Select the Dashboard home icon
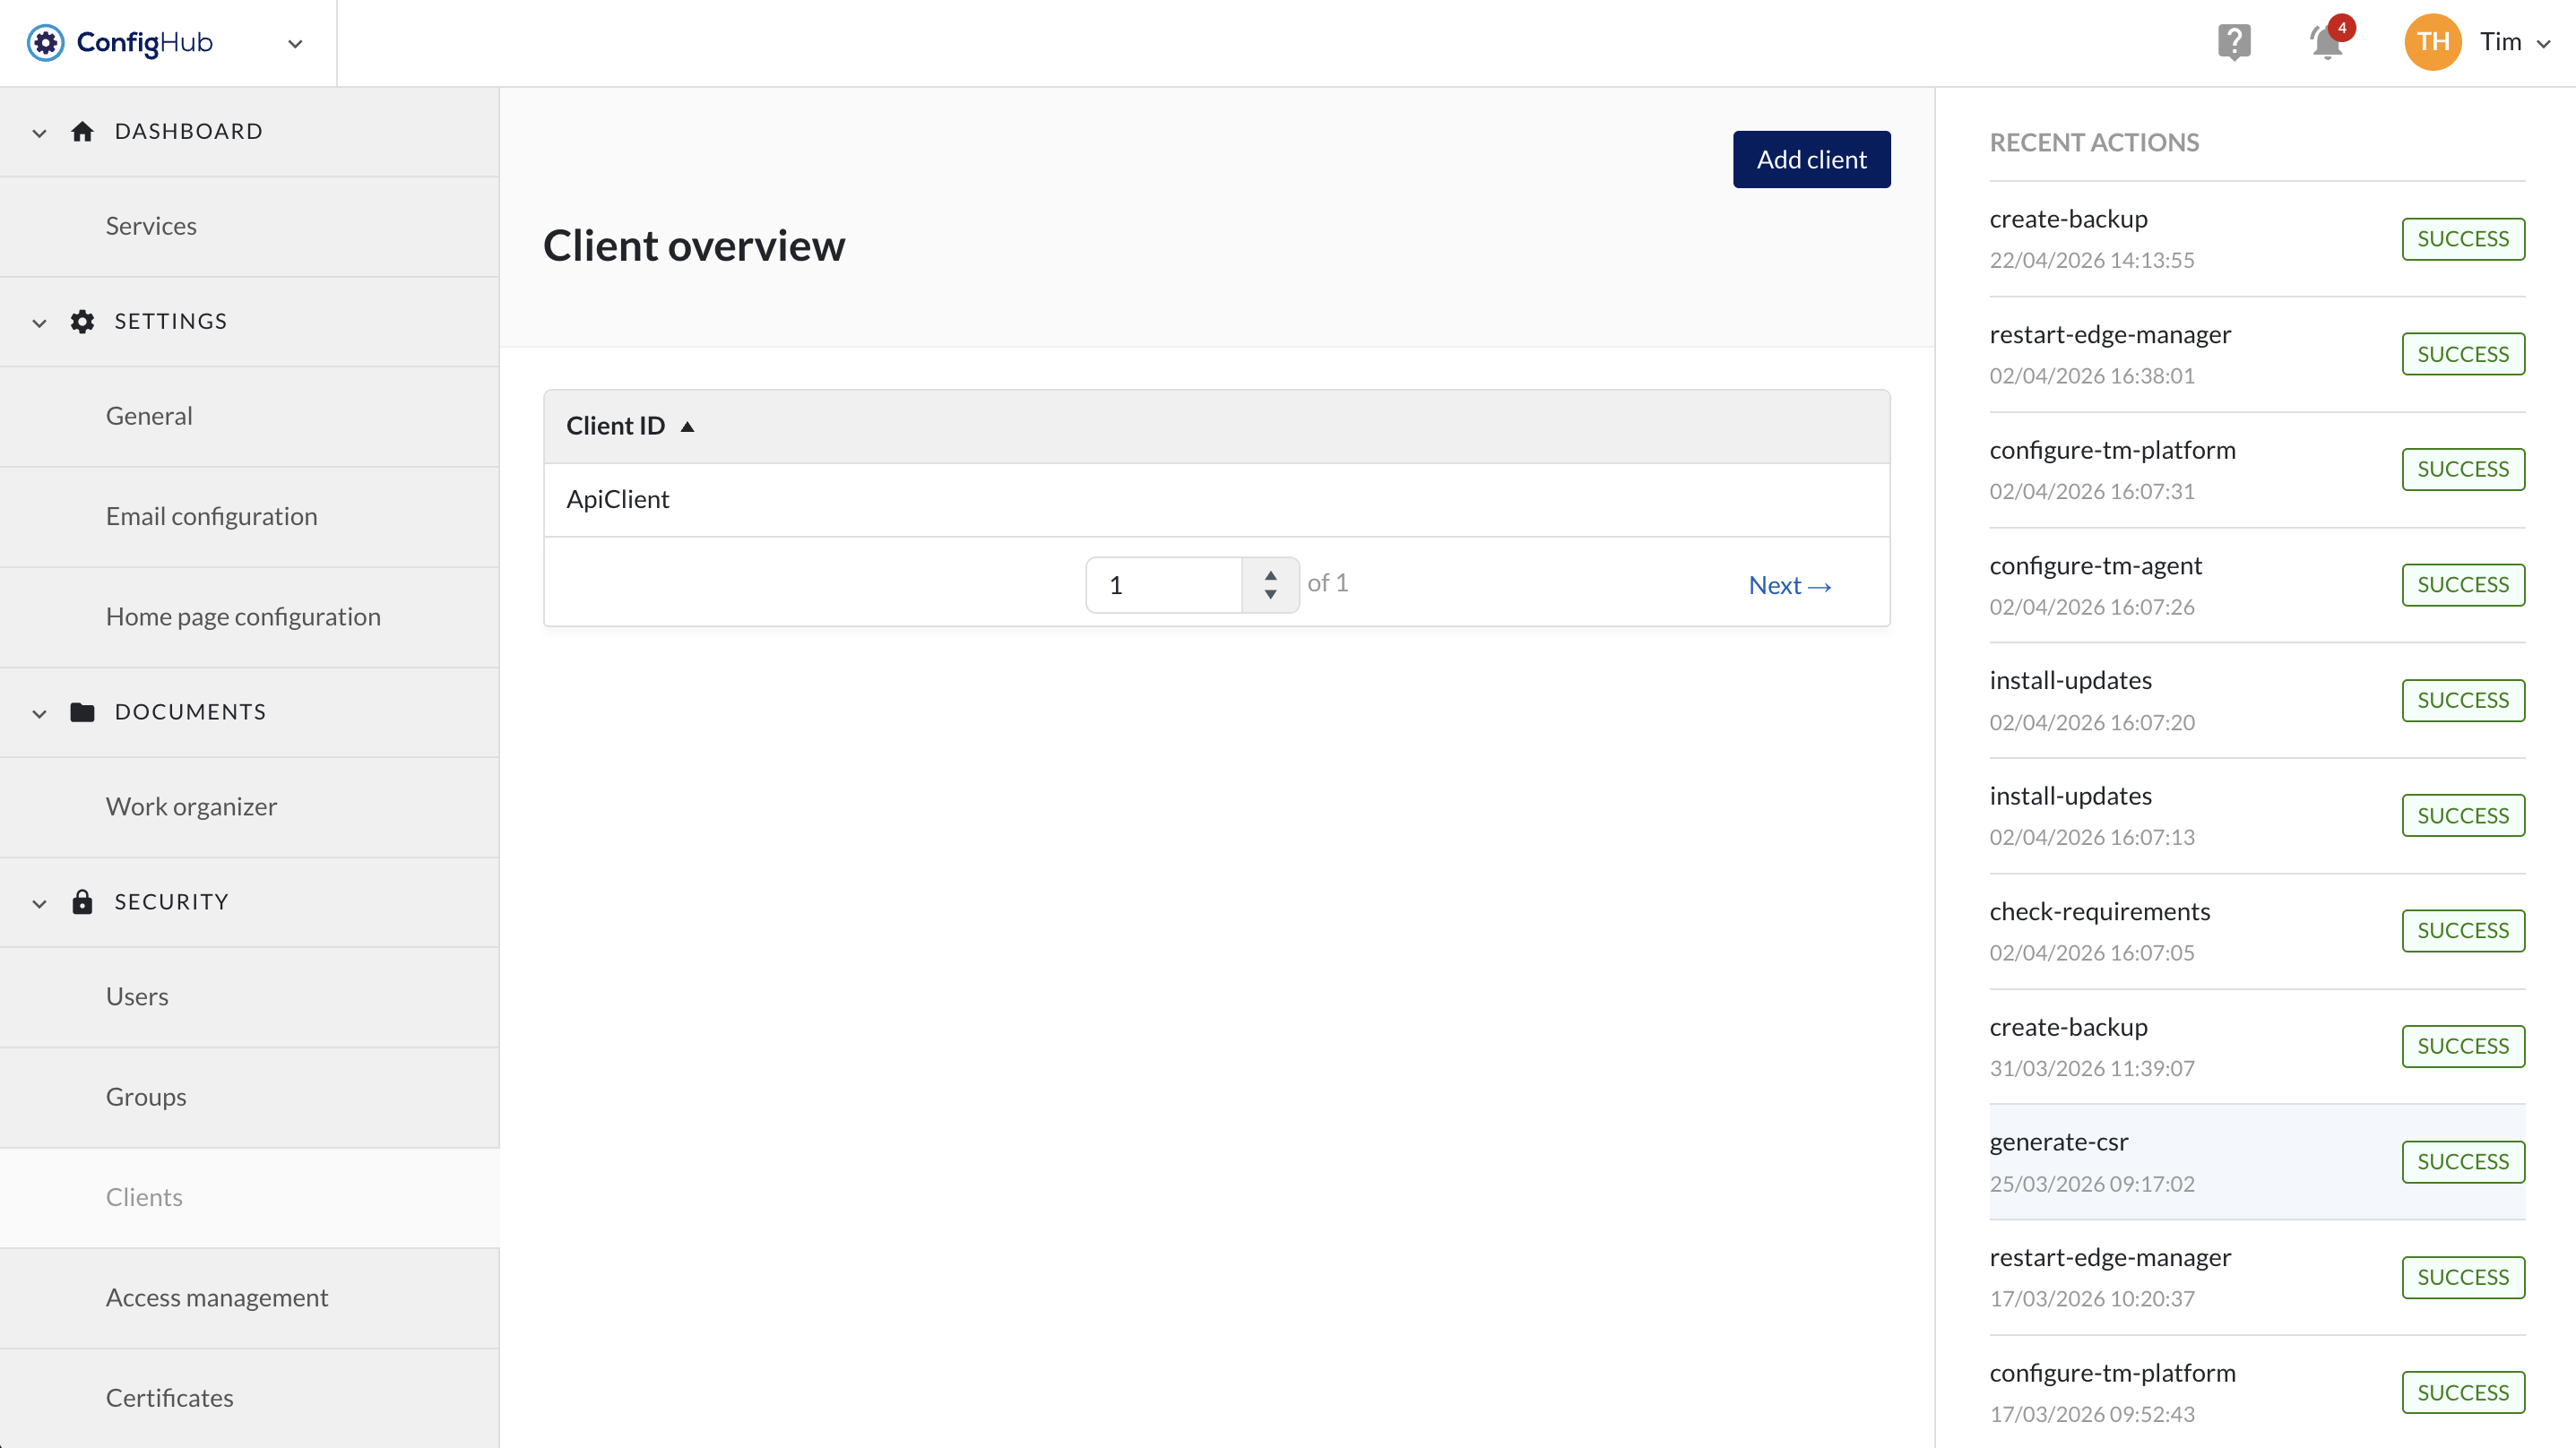Viewport: 2576px width, 1448px height. tap(82, 131)
